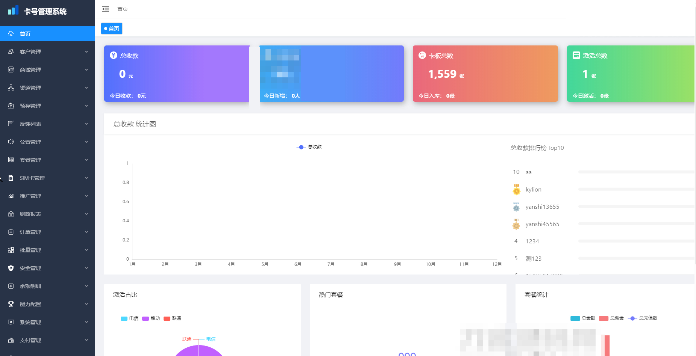Expand the 系统管理 dropdown arrow
696x356 pixels.
tap(86, 322)
